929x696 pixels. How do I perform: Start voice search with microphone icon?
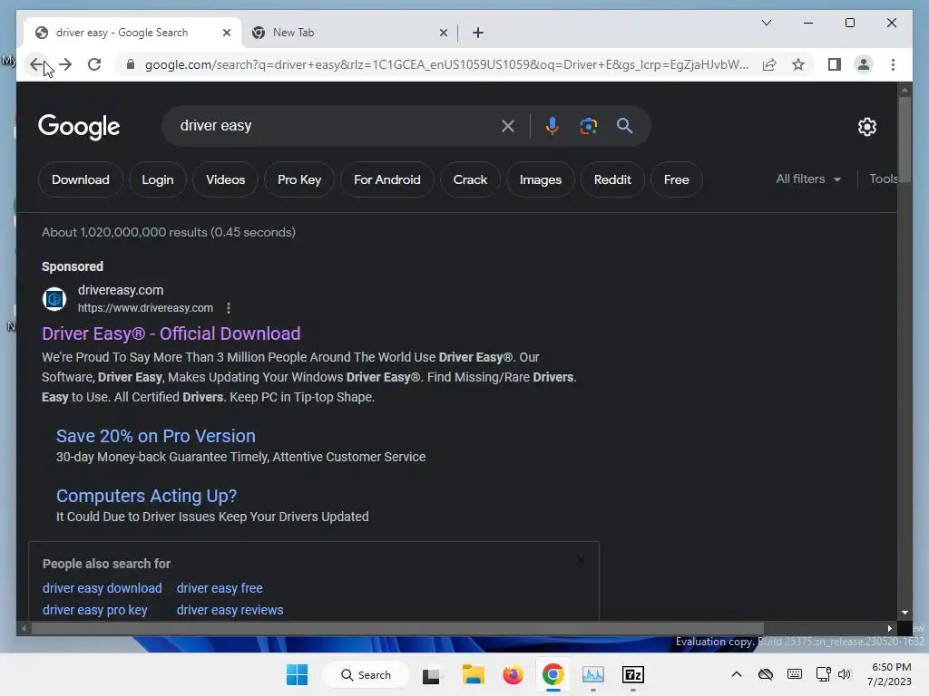click(553, 126)
